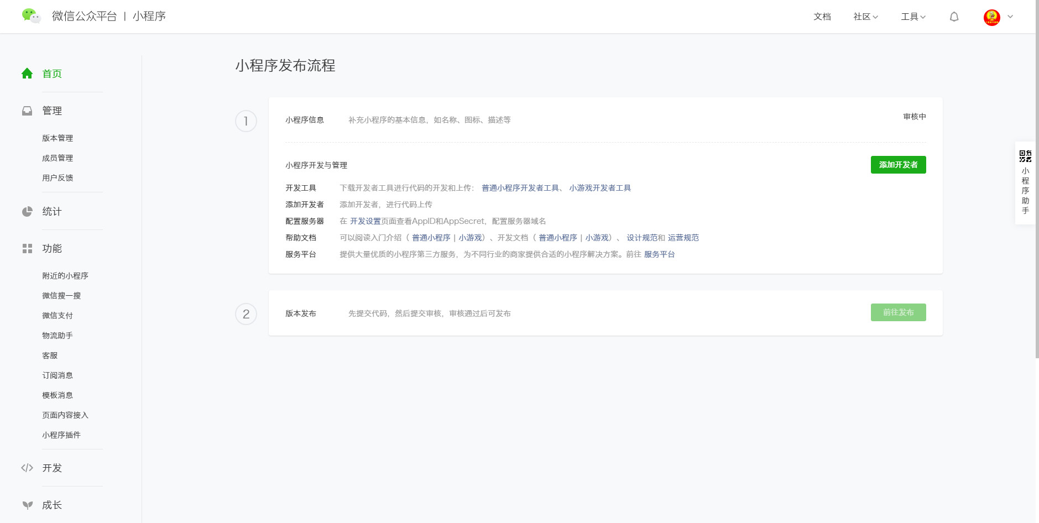
Task: Open 模板消息 in the sidebar
Action: pos(58,395)
